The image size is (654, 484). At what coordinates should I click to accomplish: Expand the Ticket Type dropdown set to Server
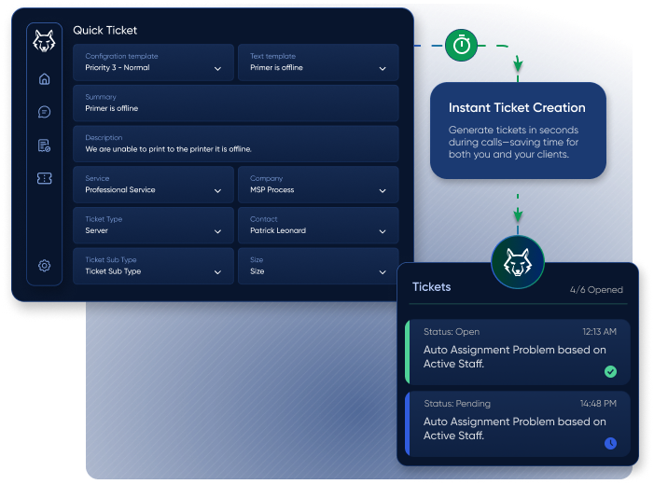(x=153, y=226)
